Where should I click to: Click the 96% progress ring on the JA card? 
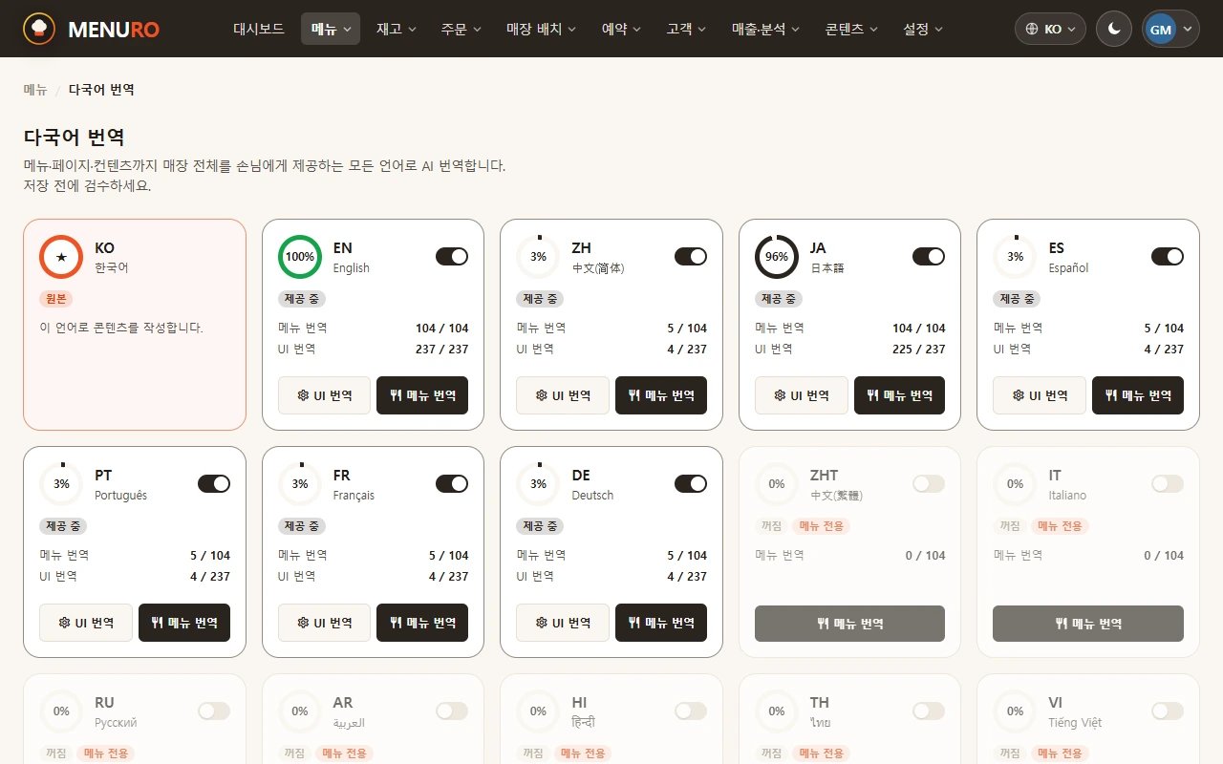point(777,257)
